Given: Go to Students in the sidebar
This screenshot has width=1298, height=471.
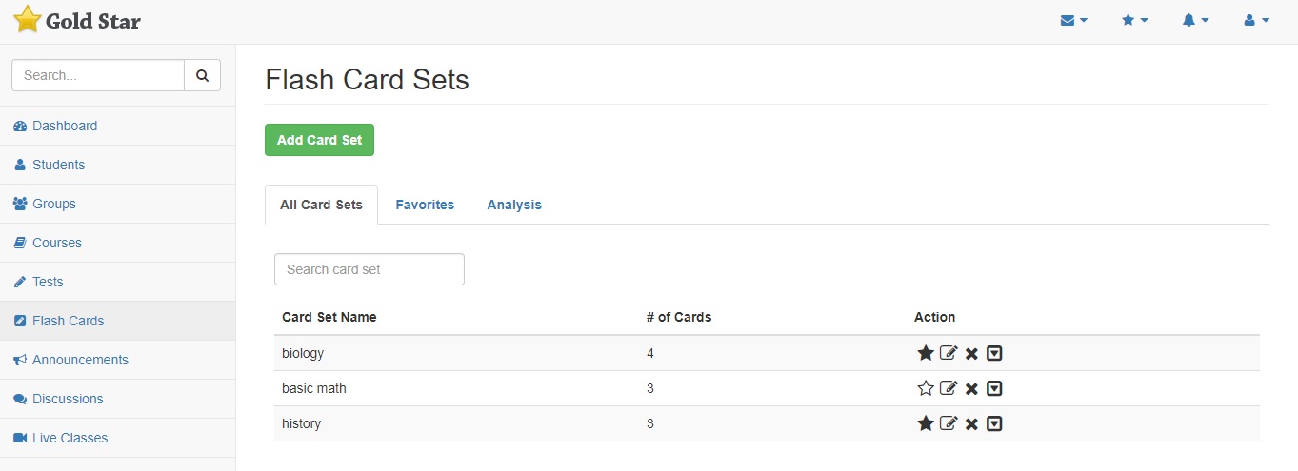Looking at the screenshot, I should pos(58,165).
